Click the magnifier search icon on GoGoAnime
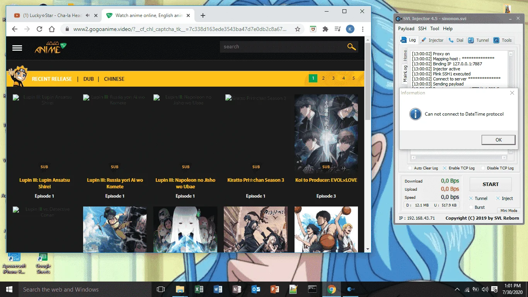528x297 pixels. click(351, 47)
